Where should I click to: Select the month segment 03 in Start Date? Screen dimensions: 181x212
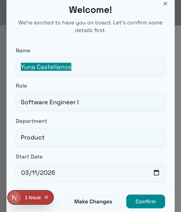25,173
